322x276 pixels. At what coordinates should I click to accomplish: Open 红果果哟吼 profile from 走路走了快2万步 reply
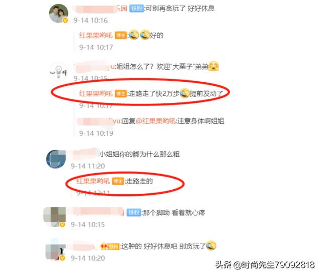[96, 94]
